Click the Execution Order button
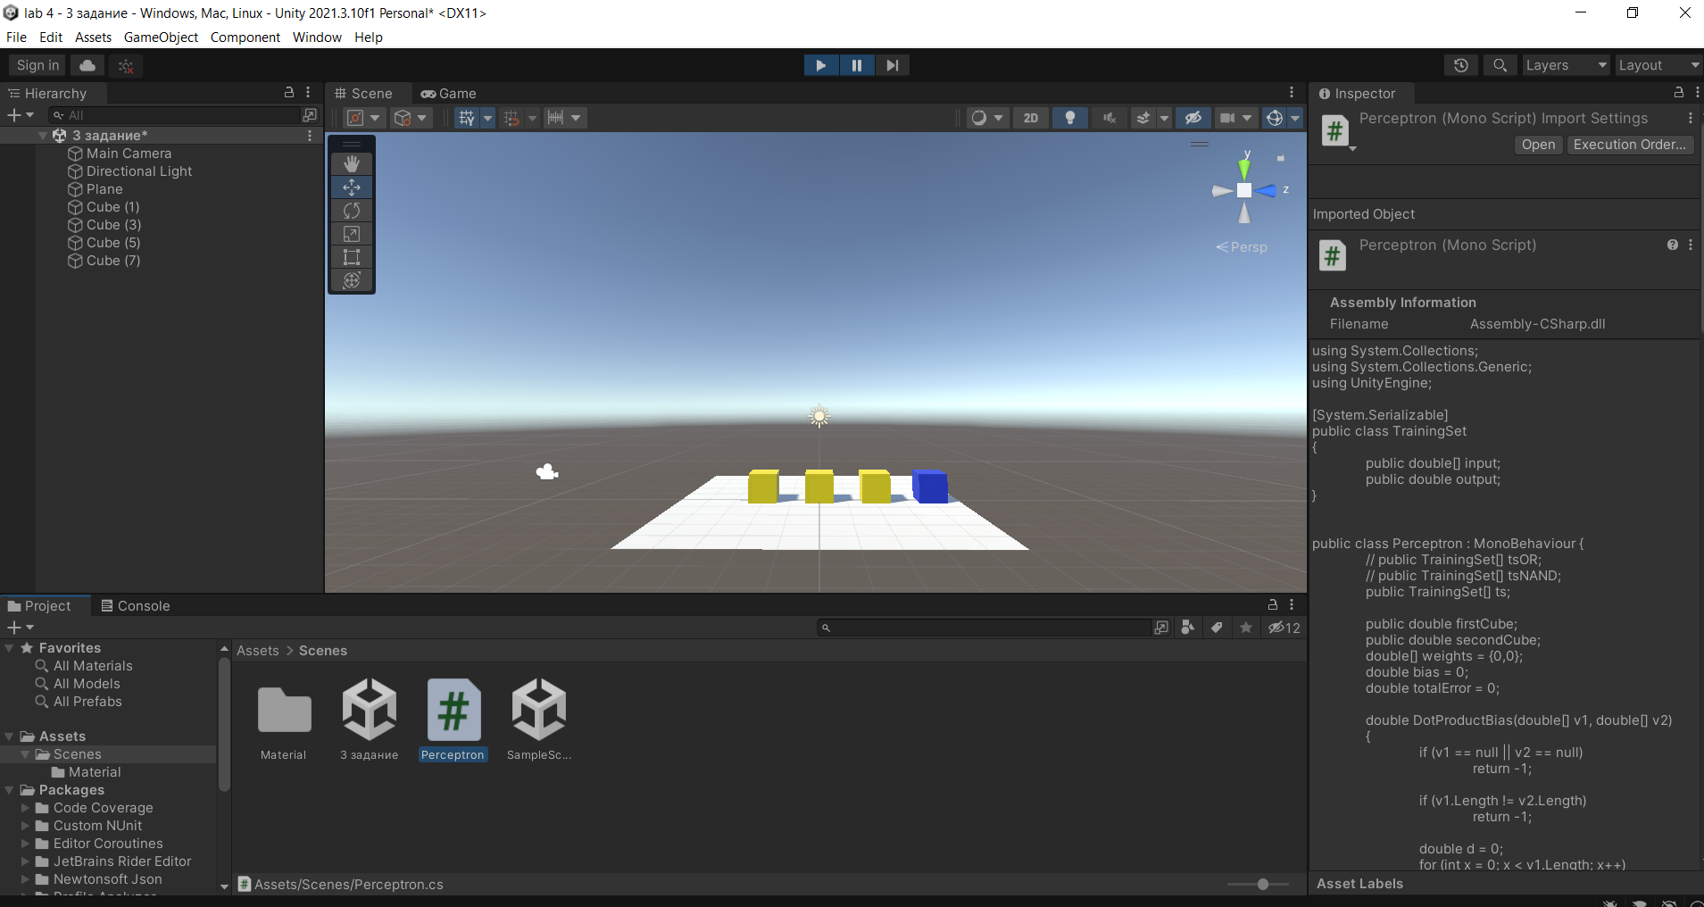The width and height of the screenshot is (1704, 907). [1630, 145]
